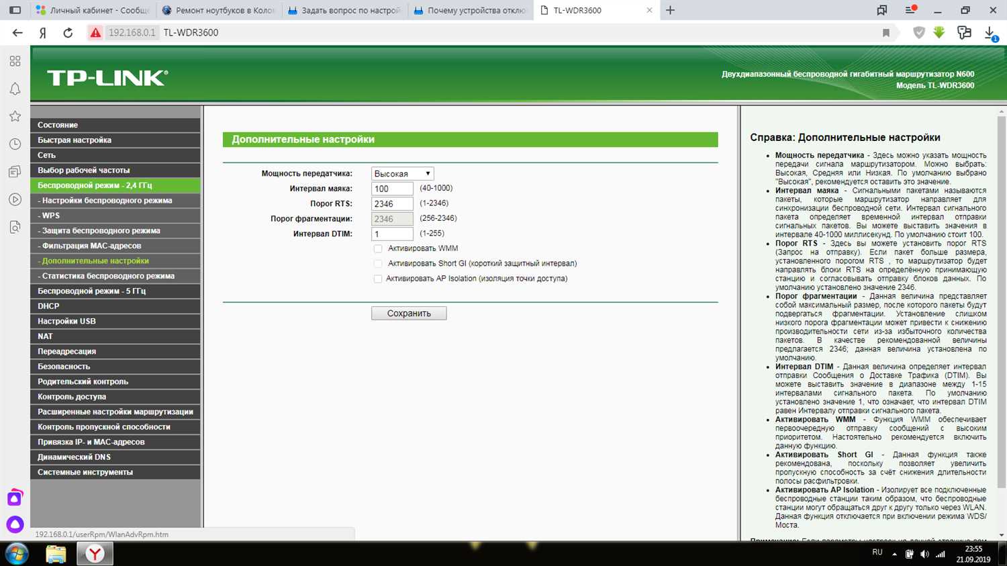This screenshot has width=1007, height=566.
Task: Click the green download arrow extension icon
Action: point(939,32)
